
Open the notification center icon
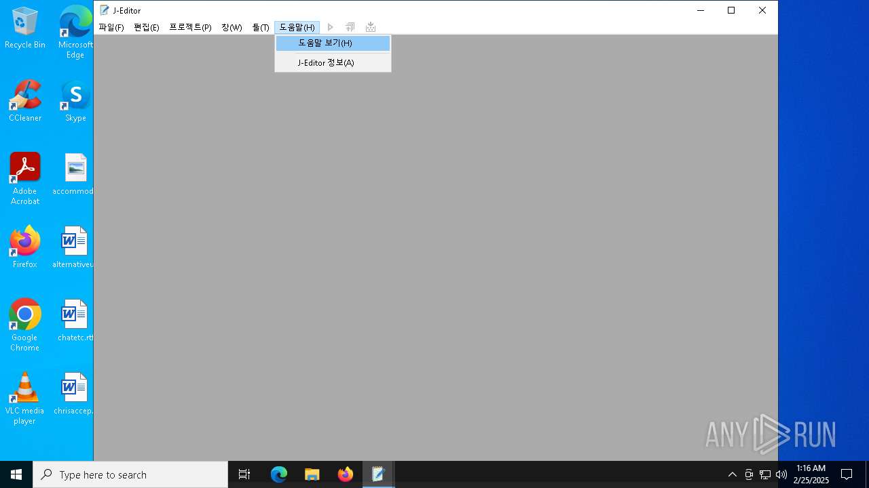pyautogui.click(x=847, y=474)
